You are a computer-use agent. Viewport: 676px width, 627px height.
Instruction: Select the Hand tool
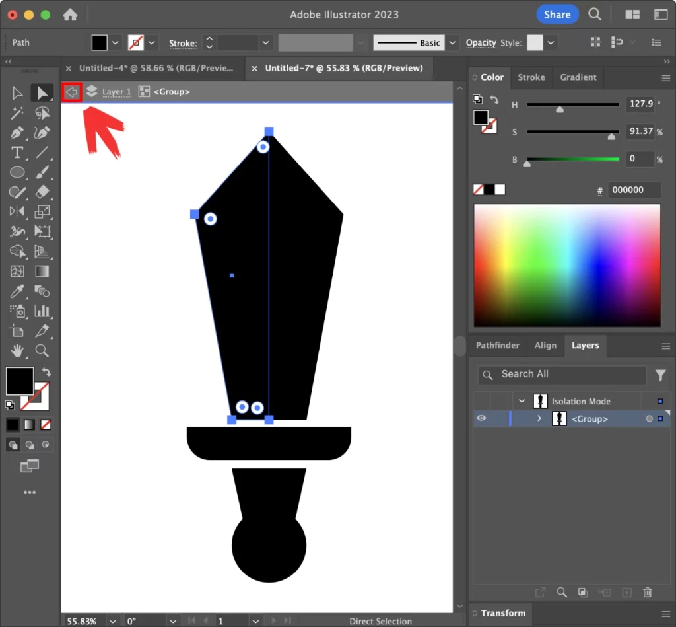coord(17,350)
